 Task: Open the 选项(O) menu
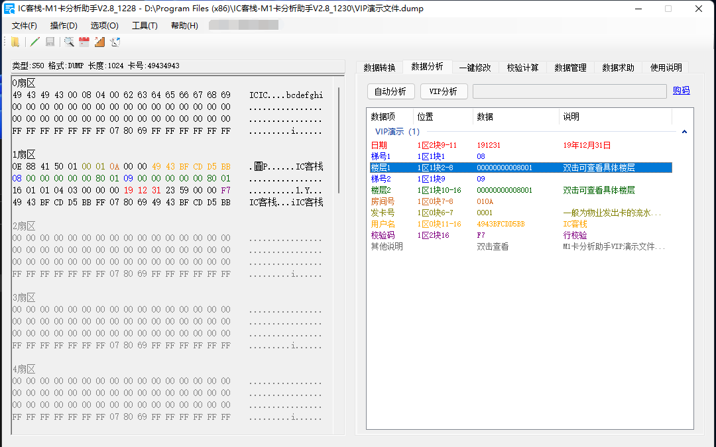pos(105,26)
